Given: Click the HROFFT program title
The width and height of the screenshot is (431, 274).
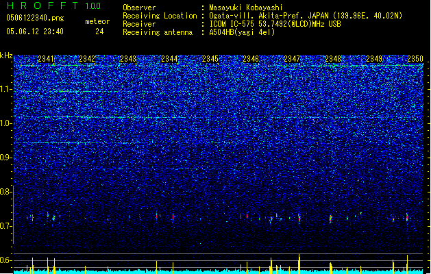Looking at the screenshot, I should (x=42, y=5).
